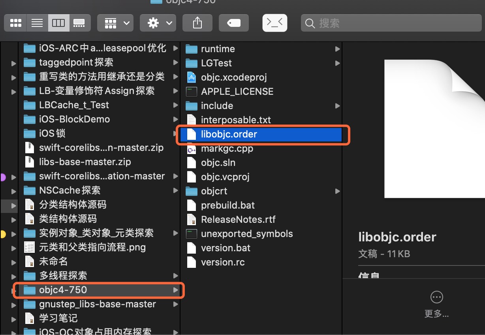Screen dimensions: 485x335
Task: Click the markgc.cpp C++ file icon
Action: coord(192,149)
